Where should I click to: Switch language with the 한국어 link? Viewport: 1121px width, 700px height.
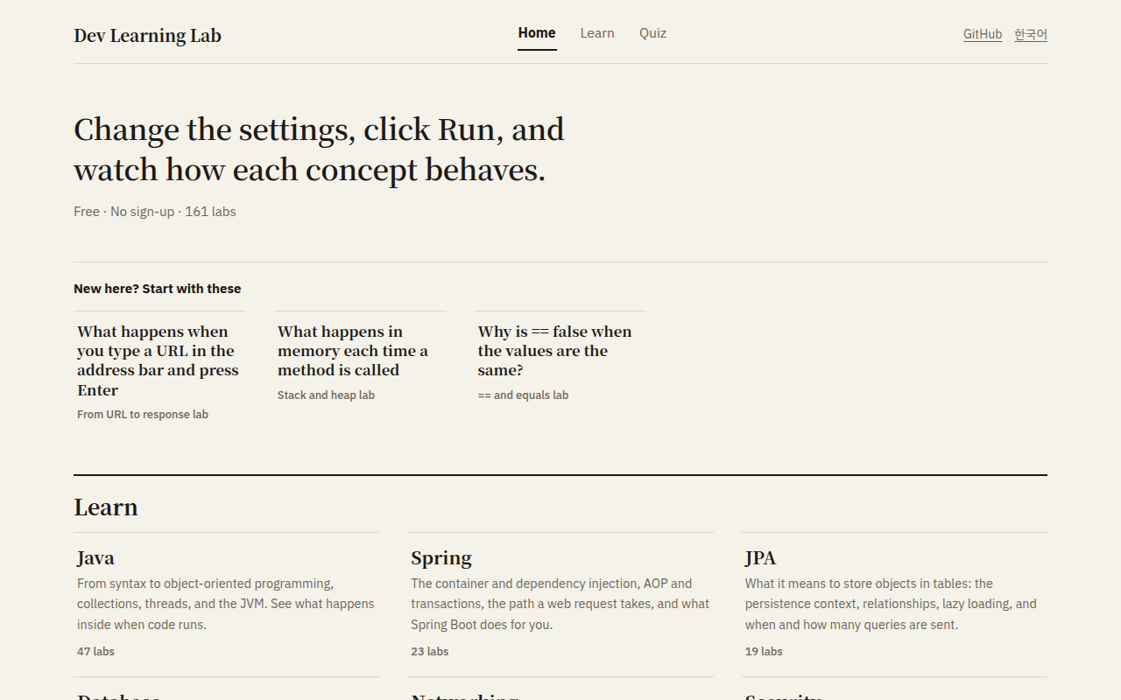pos(1031,34)
